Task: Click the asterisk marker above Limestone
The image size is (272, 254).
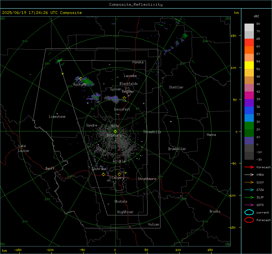Action: point(57,114)
